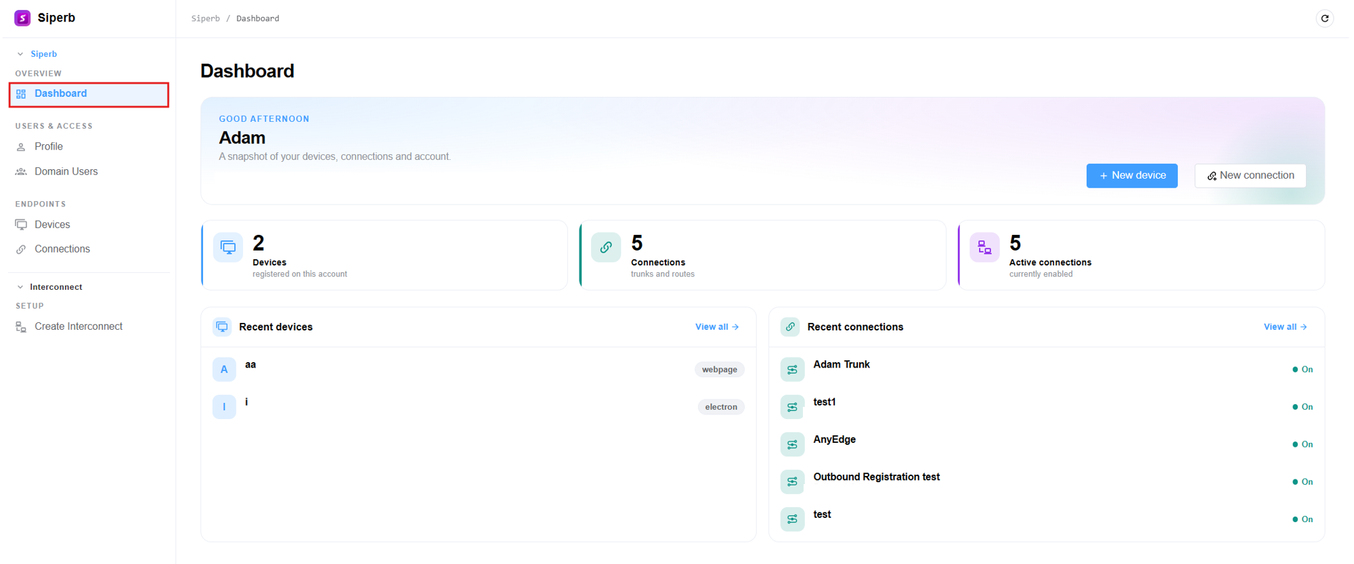This screenshot has height=564, width=1354.
Task: Click the Domain Users group icon
Action: point(21,172)
